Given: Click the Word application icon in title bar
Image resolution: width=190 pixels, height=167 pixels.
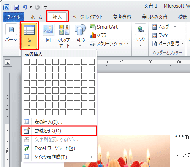Looking at the screenshot, I should (x=6, y=7).
